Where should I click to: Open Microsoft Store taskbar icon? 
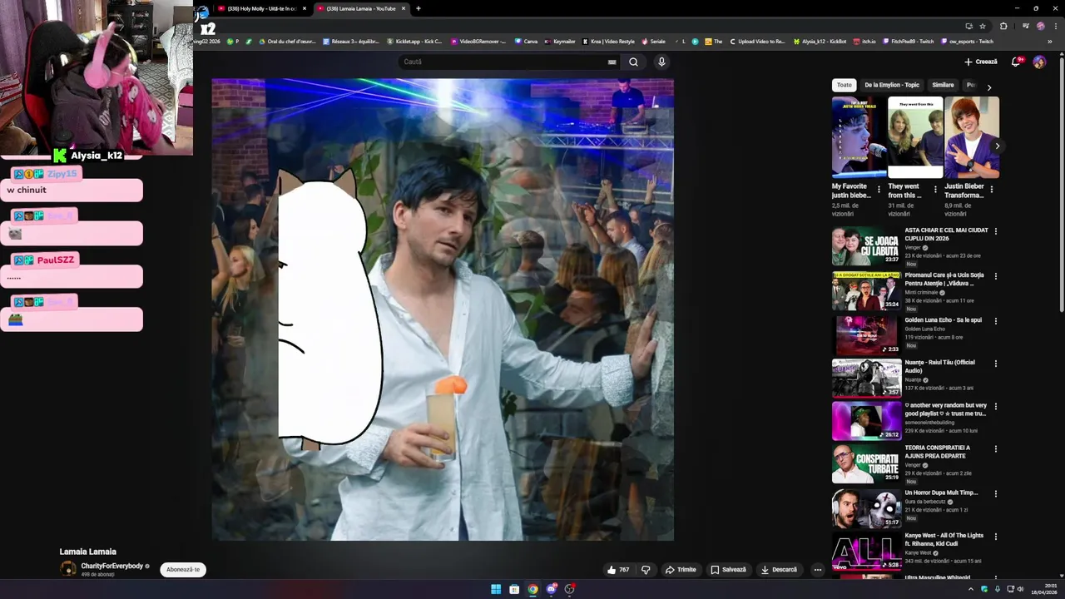(514, 589)
